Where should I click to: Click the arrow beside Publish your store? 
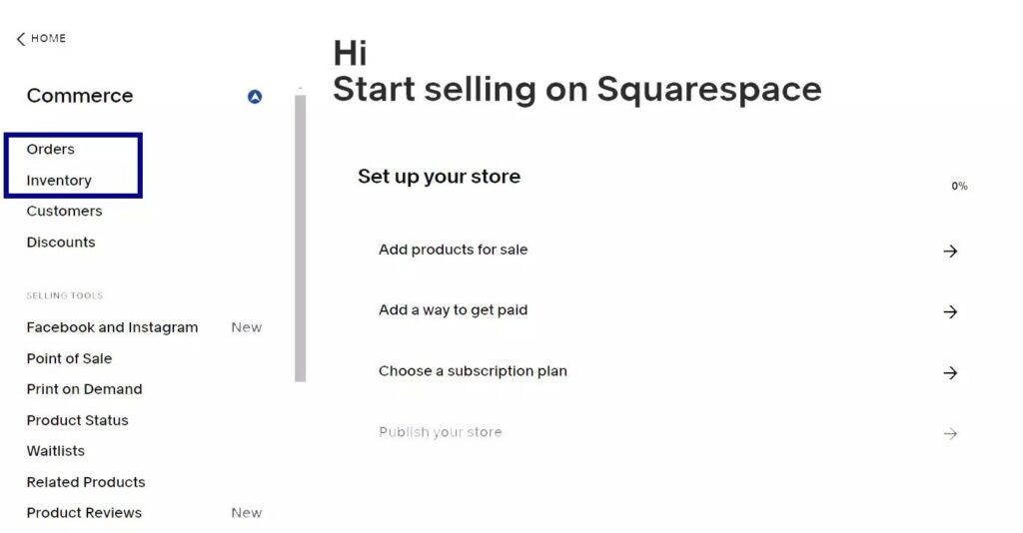tap(950, 433)
